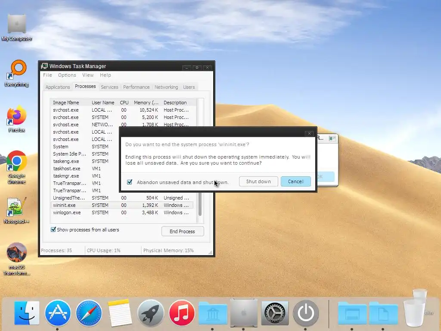Launch Google Chrome desktop shortcut
The image size is (441, 331).
pos(17,167)
